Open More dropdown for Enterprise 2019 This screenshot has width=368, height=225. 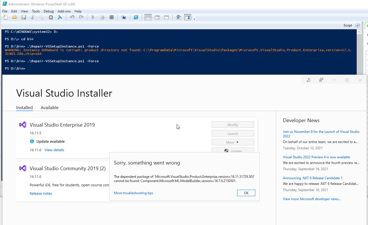click(x=233, y=142)
